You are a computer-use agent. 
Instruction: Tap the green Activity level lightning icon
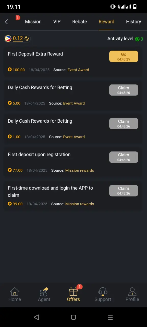click(137, 39)
